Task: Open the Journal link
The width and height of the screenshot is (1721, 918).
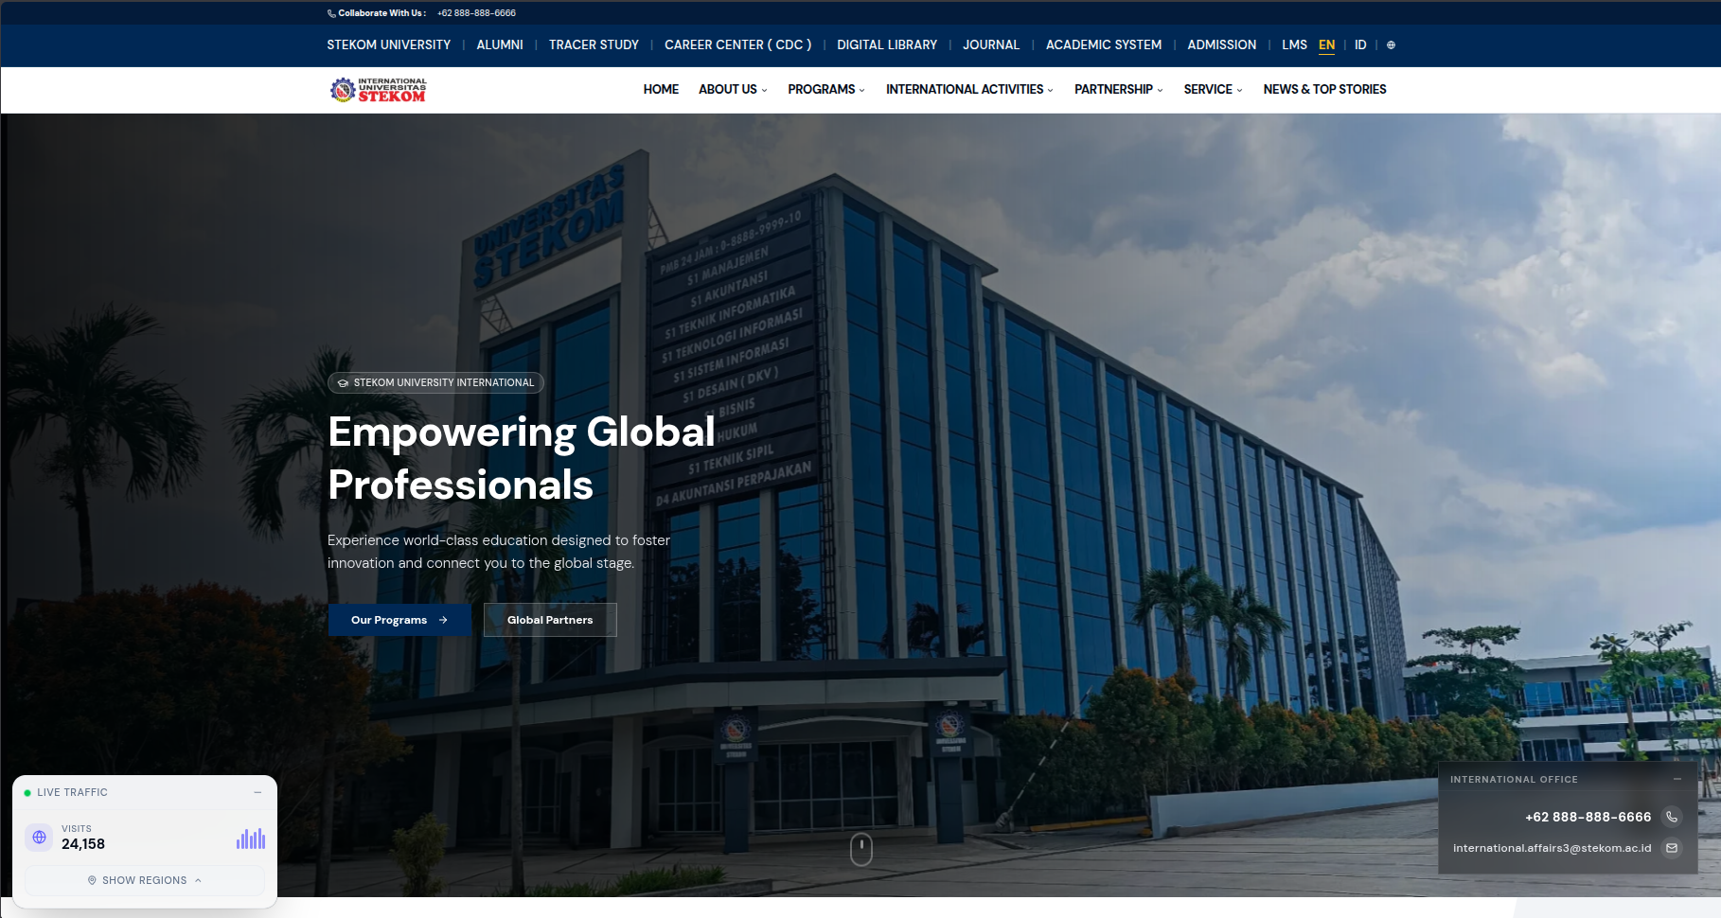Action: click(x=991, y=44)
